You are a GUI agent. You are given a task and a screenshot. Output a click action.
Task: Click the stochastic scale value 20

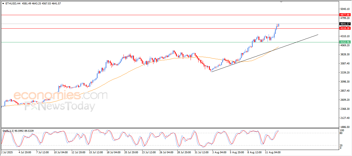[341, 145]
